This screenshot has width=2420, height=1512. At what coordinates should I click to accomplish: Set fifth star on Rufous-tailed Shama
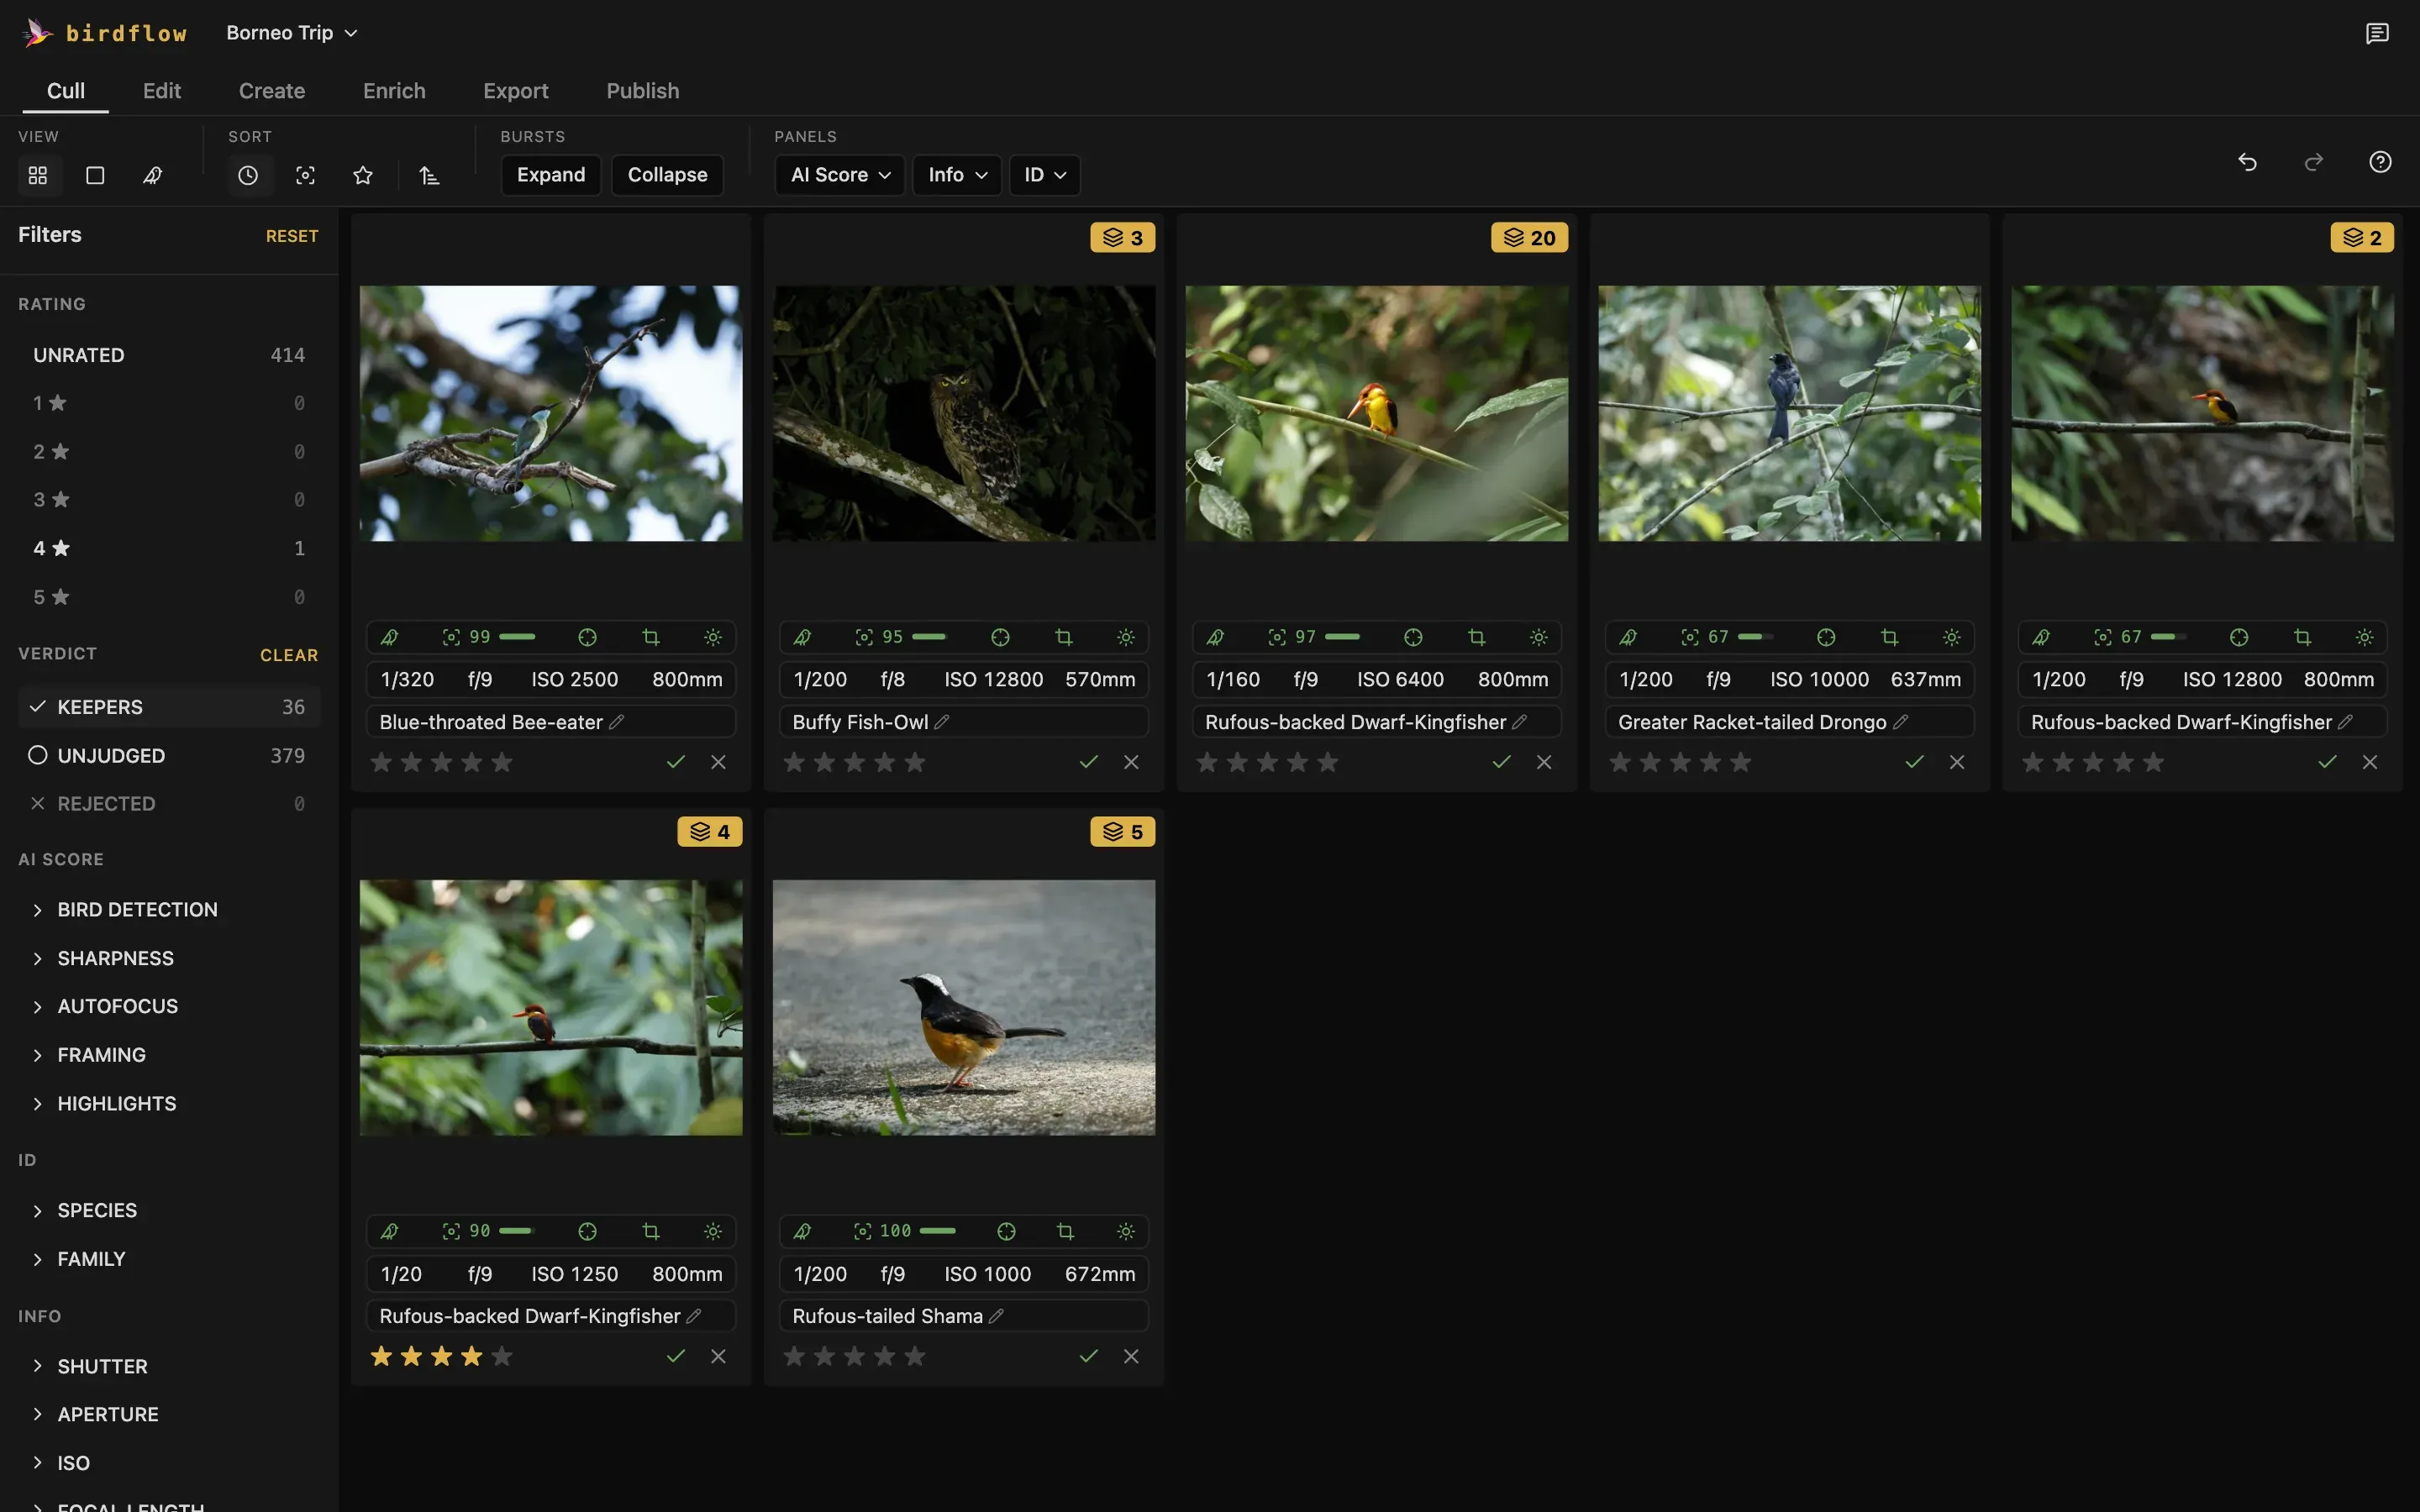click(x=915, y=1357)
